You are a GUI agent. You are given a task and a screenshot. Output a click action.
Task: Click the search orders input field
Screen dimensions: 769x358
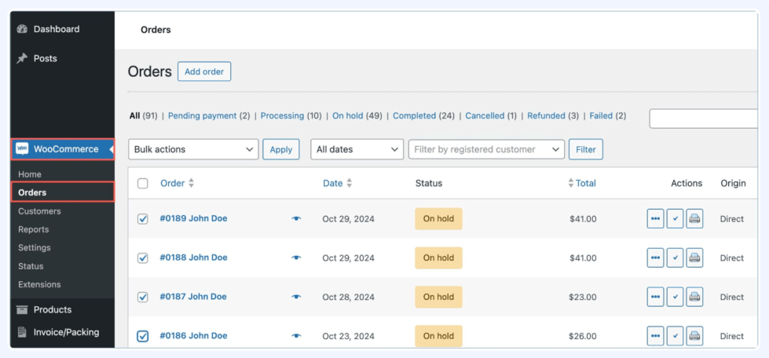tap(703, 119)
